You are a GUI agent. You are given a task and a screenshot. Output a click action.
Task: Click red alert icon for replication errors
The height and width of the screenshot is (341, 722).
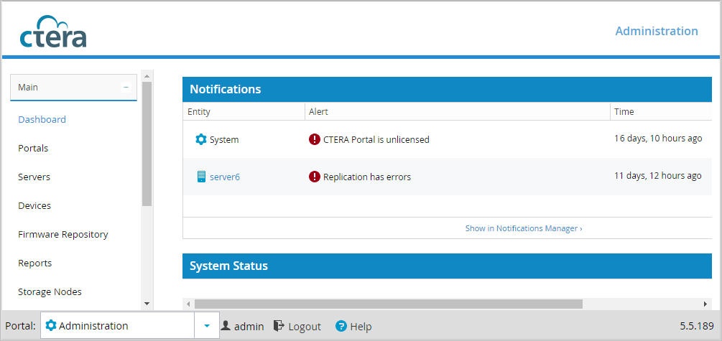click(x=314, y=177)
